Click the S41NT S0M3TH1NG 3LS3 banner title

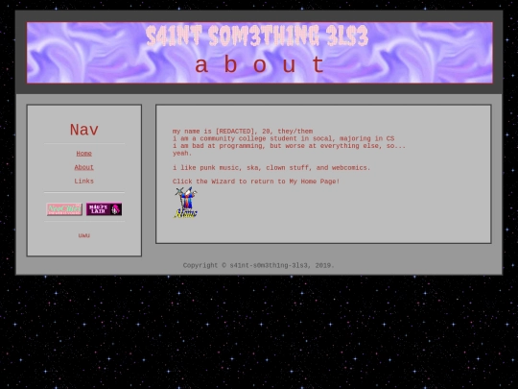pyautogui.click(x=257, y=36)
